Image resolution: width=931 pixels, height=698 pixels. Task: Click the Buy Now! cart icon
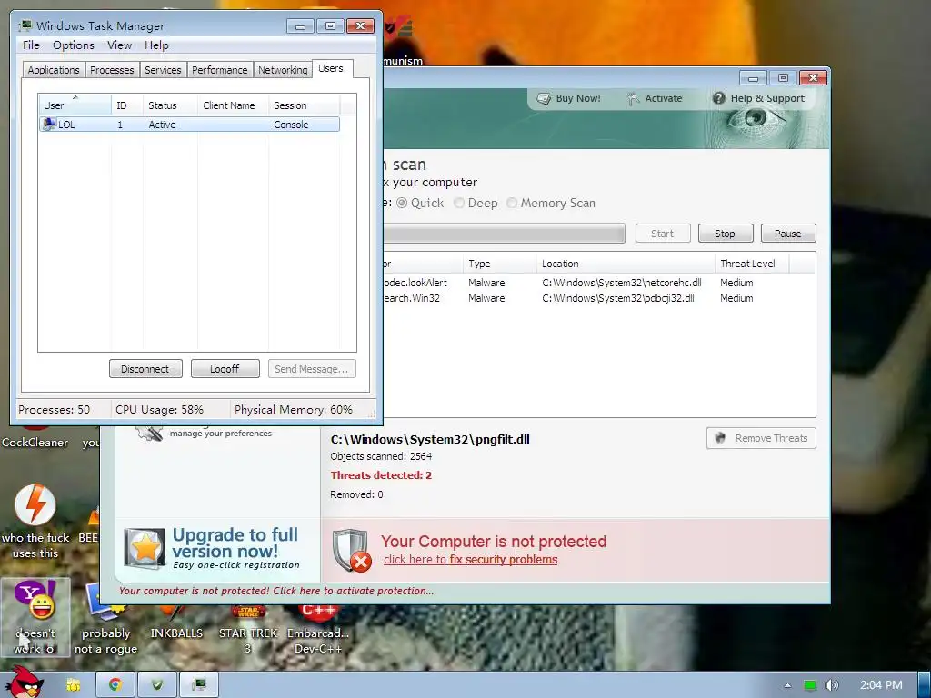point(544,98)
